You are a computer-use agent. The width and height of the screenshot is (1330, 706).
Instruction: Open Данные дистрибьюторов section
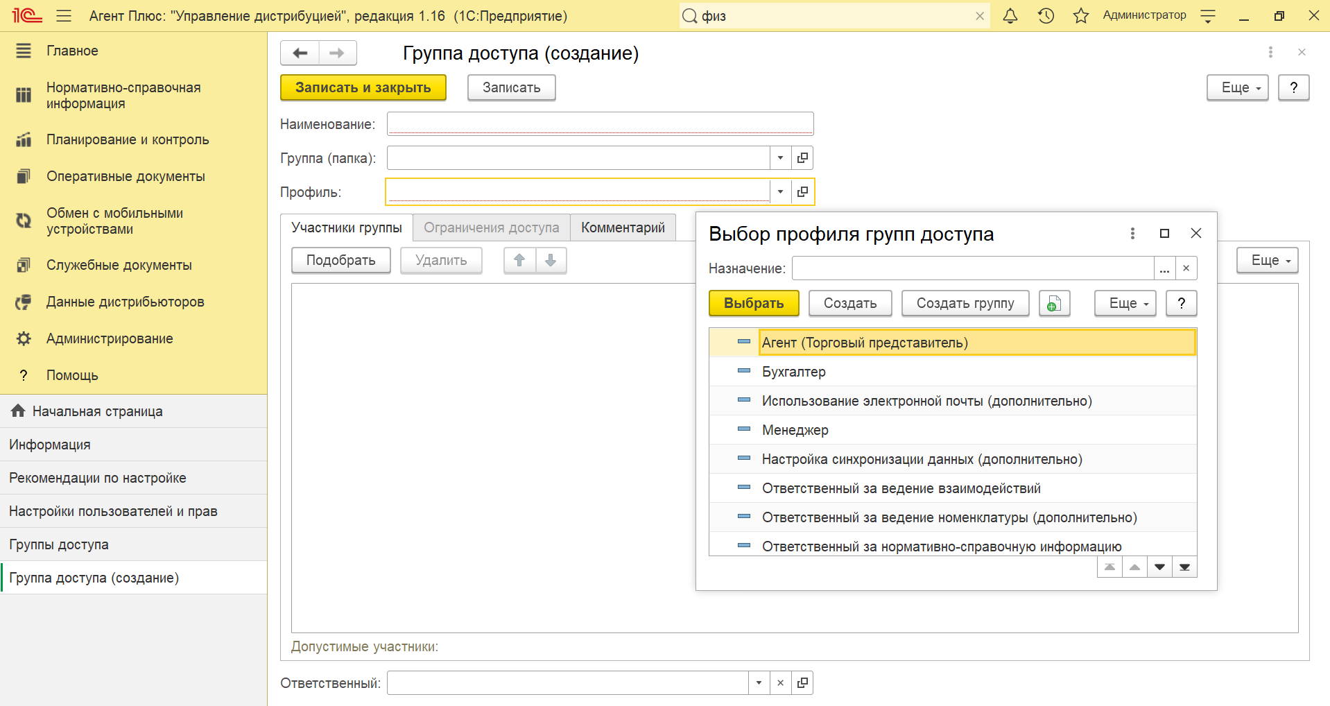click(133, 302)
